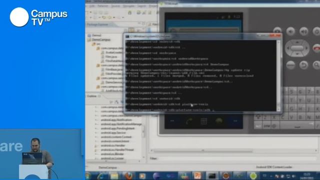Click the command prompt taskbar icon
Screen dimensions: 320x180
[x=212, y=175]
